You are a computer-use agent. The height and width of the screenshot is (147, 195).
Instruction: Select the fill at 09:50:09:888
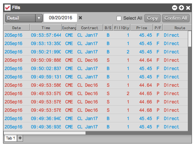(96, 60)
